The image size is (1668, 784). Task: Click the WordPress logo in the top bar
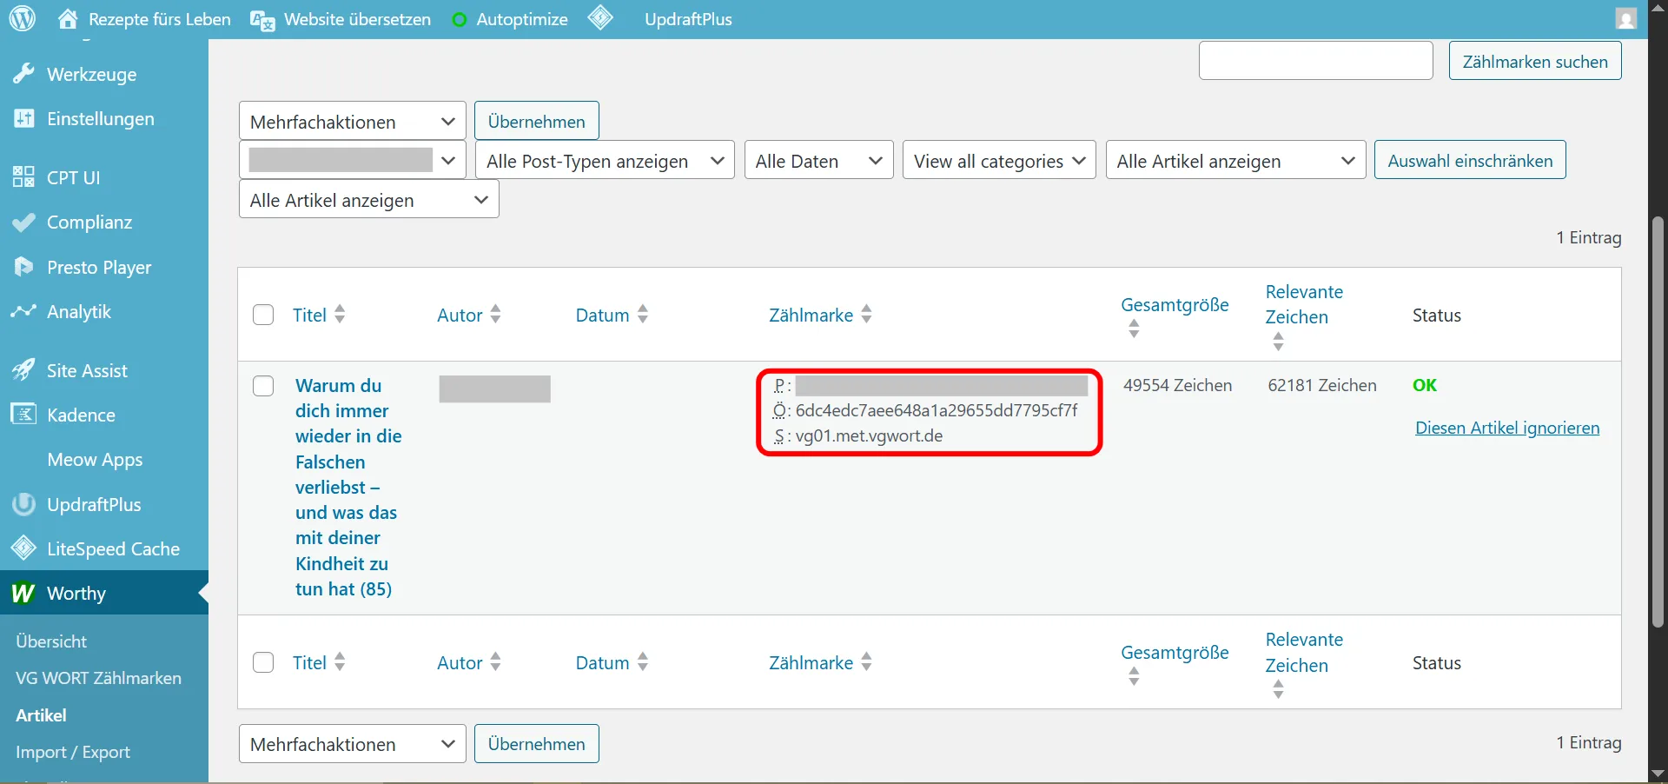(x=21, y=18)
